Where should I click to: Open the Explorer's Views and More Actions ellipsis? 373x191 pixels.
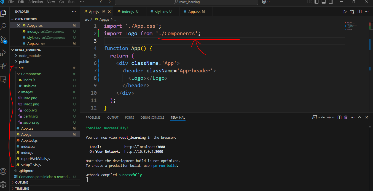tap(74, 12)
